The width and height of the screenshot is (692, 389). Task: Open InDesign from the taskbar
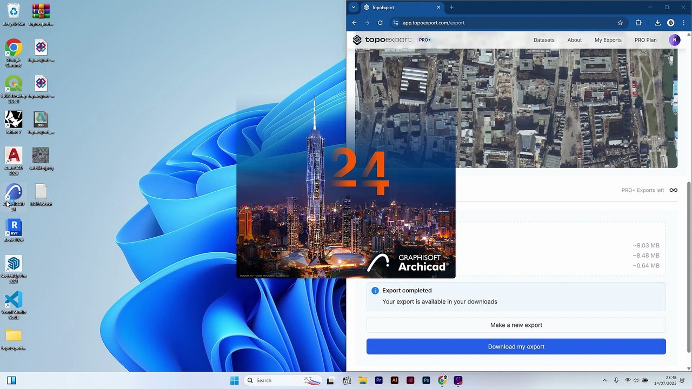coord(410,380)
